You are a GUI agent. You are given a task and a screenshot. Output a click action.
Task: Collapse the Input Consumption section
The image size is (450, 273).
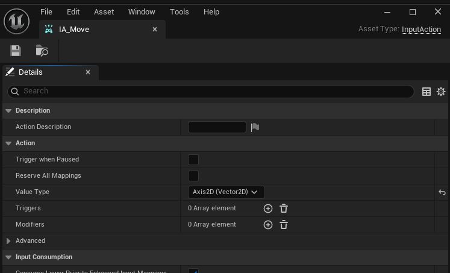8,257
